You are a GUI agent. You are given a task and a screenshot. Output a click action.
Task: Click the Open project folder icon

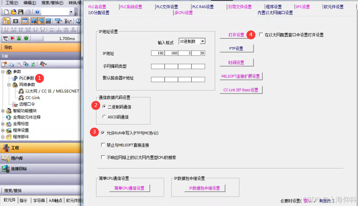click(x=13, y=12)
